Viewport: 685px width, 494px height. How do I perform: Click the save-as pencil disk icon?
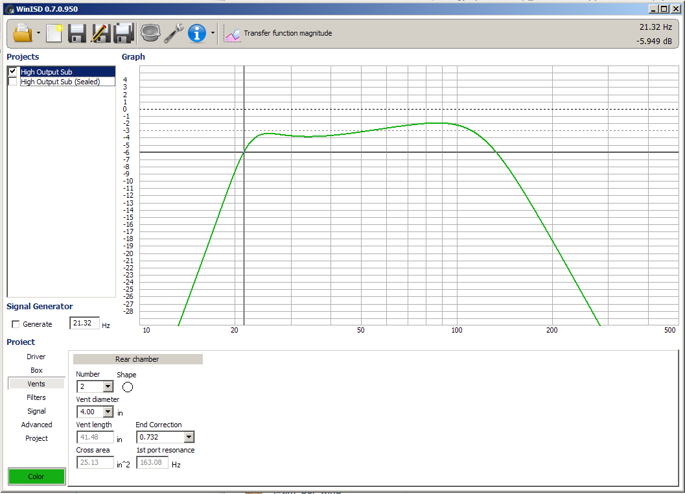pos(100,33)
